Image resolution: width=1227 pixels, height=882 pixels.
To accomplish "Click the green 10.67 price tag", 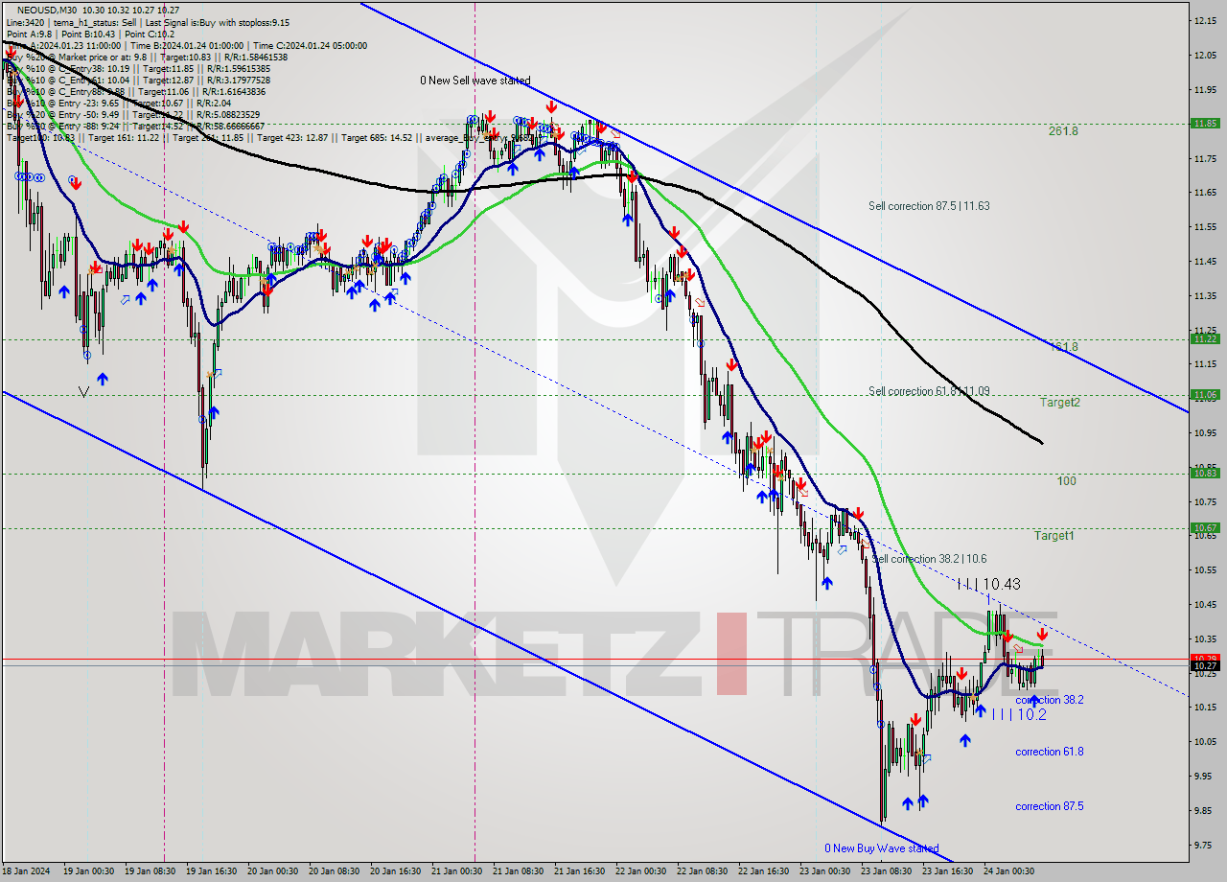I will [x=1205, y=527].
